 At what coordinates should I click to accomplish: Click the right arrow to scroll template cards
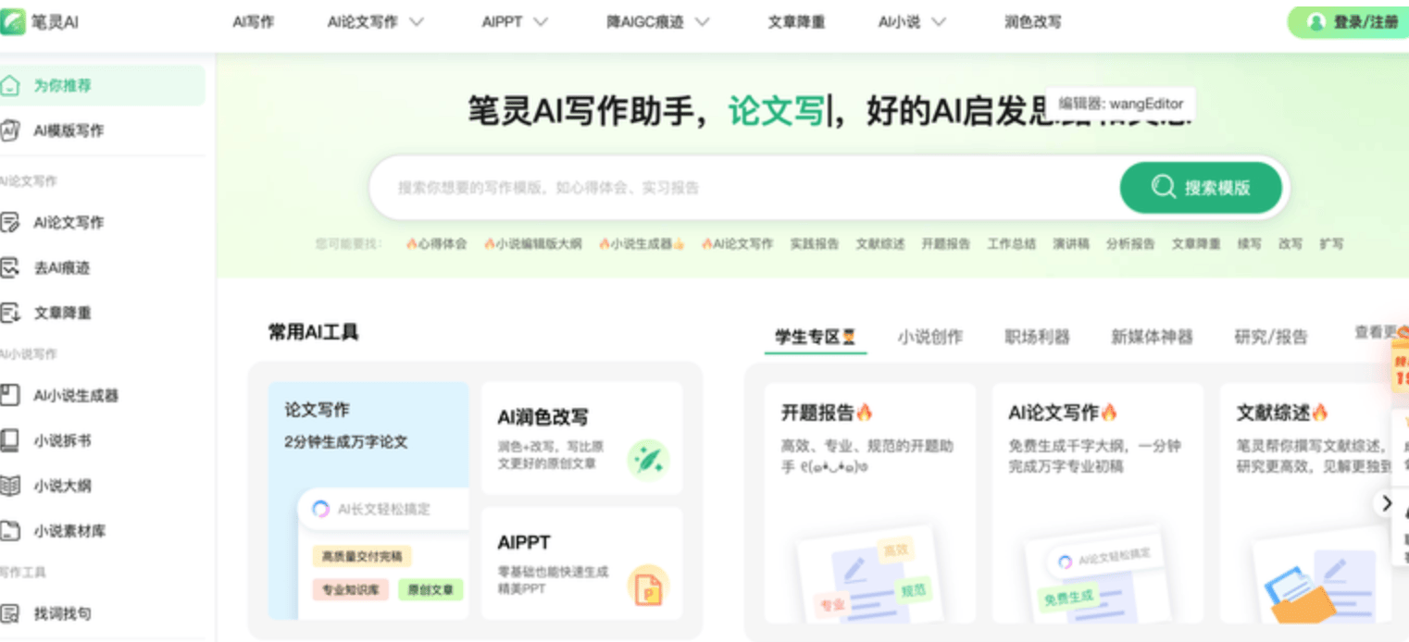tap(1386, 503)
